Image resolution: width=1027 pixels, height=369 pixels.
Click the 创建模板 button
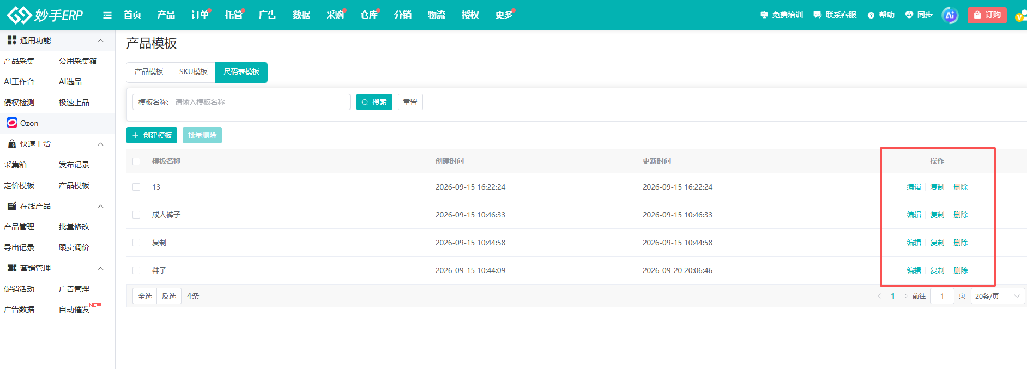(152, 135)
